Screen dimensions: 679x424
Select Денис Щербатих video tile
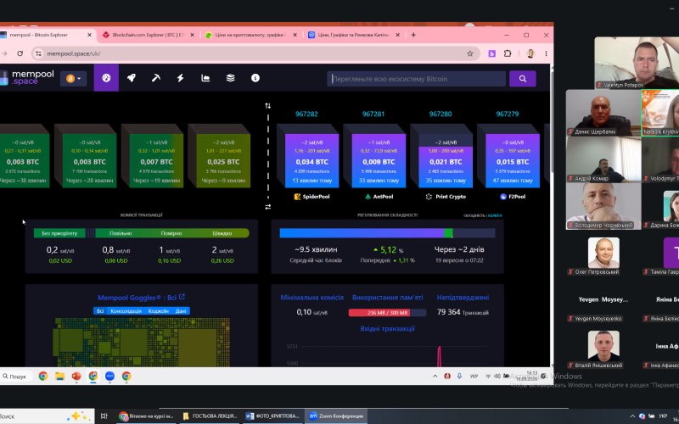603,113
